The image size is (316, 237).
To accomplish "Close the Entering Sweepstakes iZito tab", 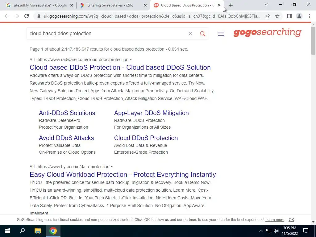I will 145,6.
